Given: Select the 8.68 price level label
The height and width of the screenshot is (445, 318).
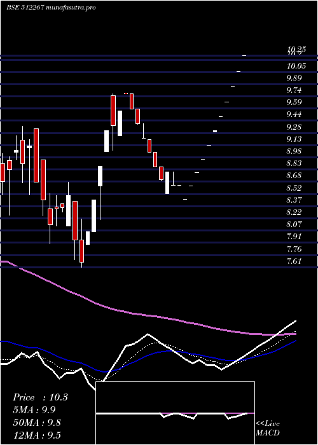Looking at the screenshot, I should [x=294, y=175].
